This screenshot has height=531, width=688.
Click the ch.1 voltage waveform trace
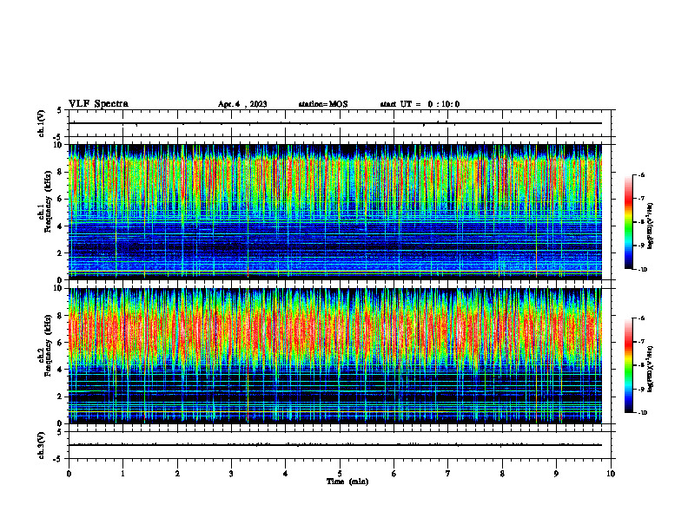click(335, 123)
